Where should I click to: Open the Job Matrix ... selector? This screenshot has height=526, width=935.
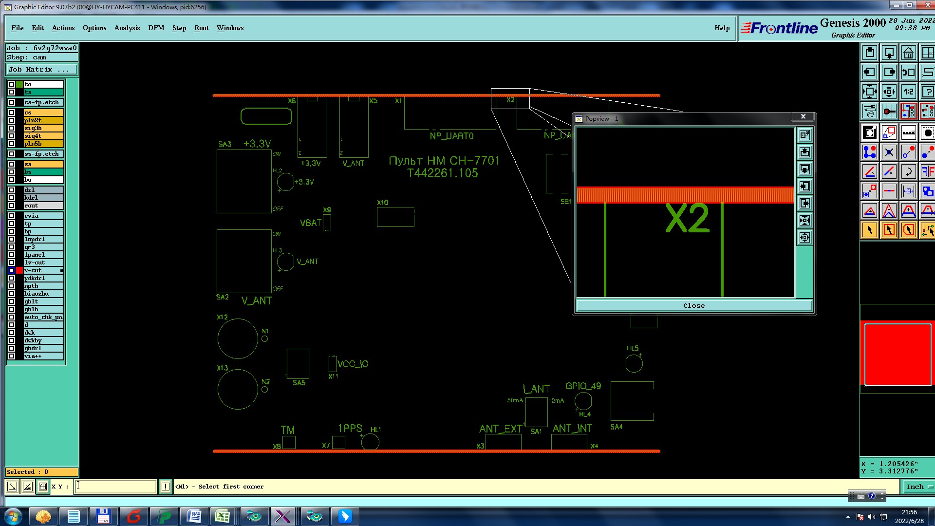(41, 70)
